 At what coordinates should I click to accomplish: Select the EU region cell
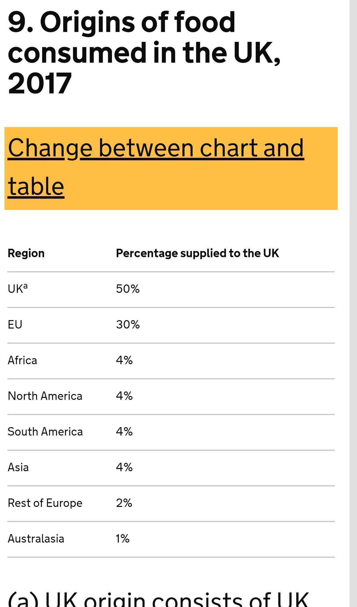[x=15, y=325]
